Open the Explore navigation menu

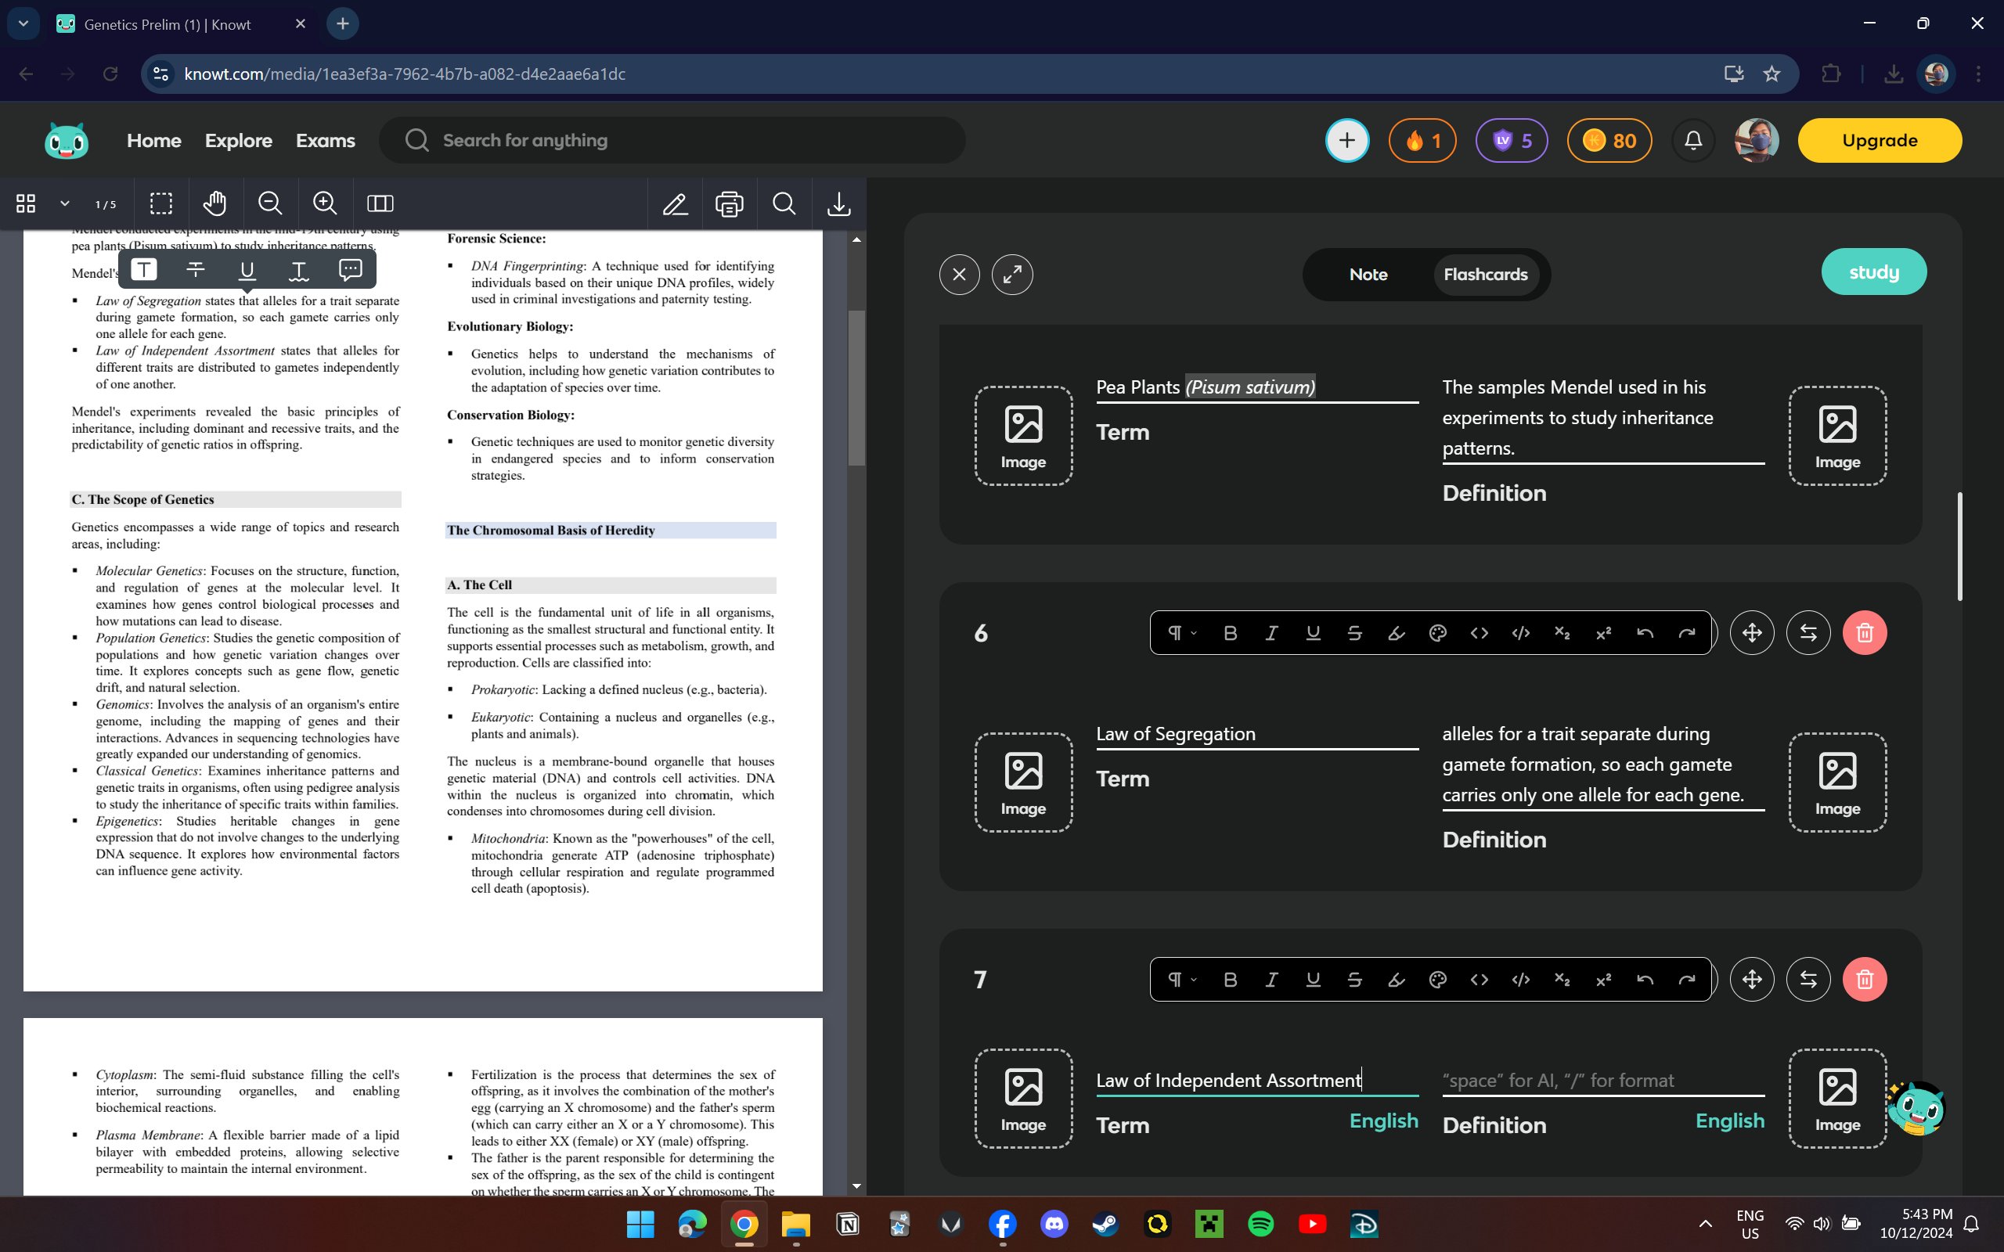(x=240, y=140)
